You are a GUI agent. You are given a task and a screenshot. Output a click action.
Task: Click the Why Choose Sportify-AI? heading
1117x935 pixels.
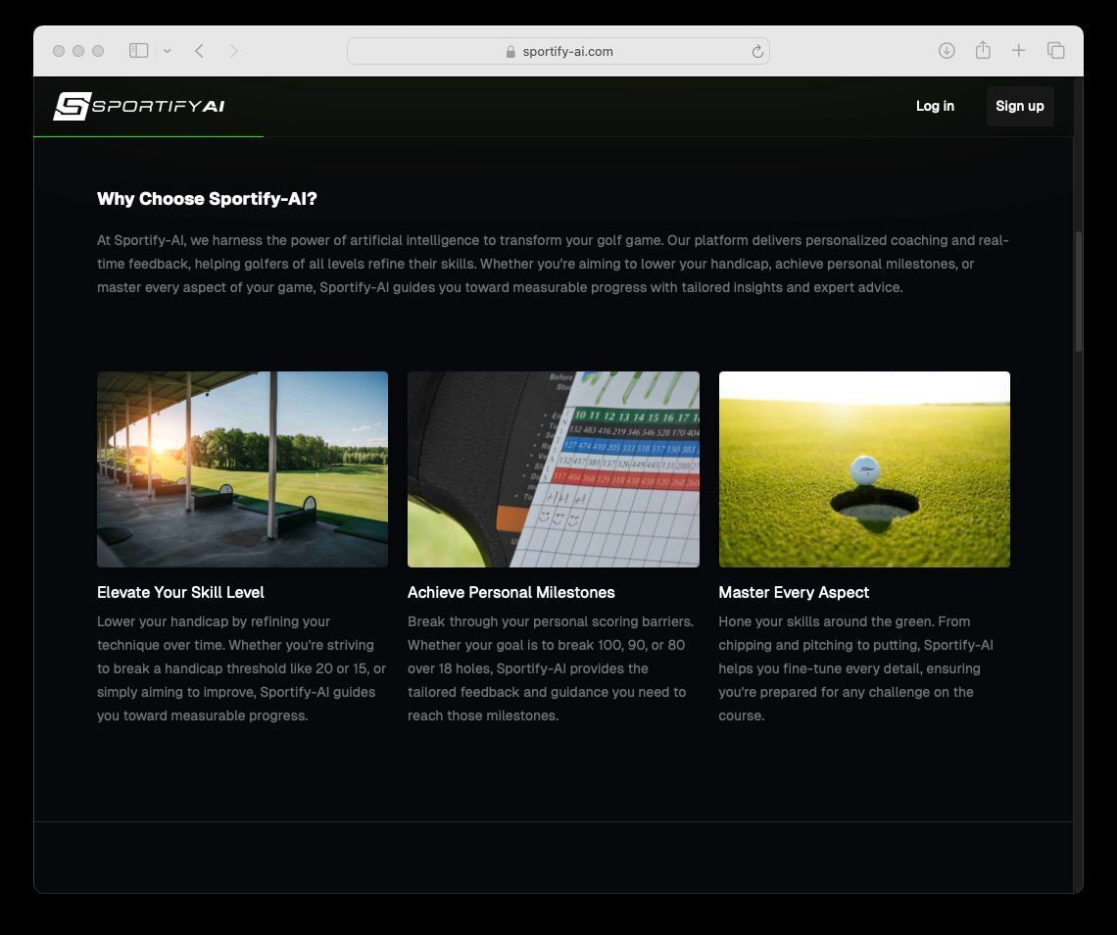pyautogui.click(x=207, y=199)
